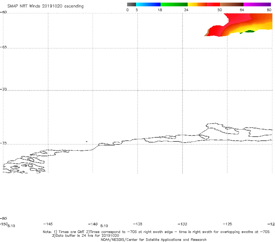The image size is (275, 242).
Task: Click the longitude label '-140'
Action: (93, 224)
